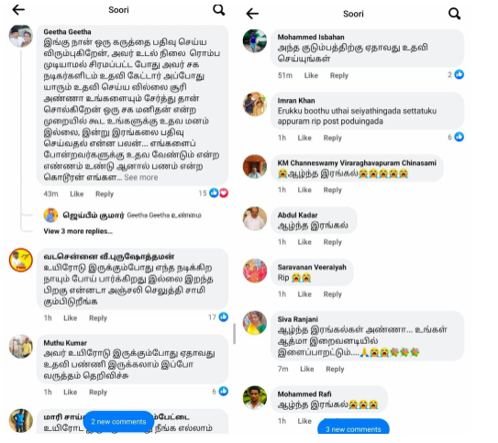This screenshot has width=498, height=443.
Task: Expand View 3 more replies
Action: [78, 231]
